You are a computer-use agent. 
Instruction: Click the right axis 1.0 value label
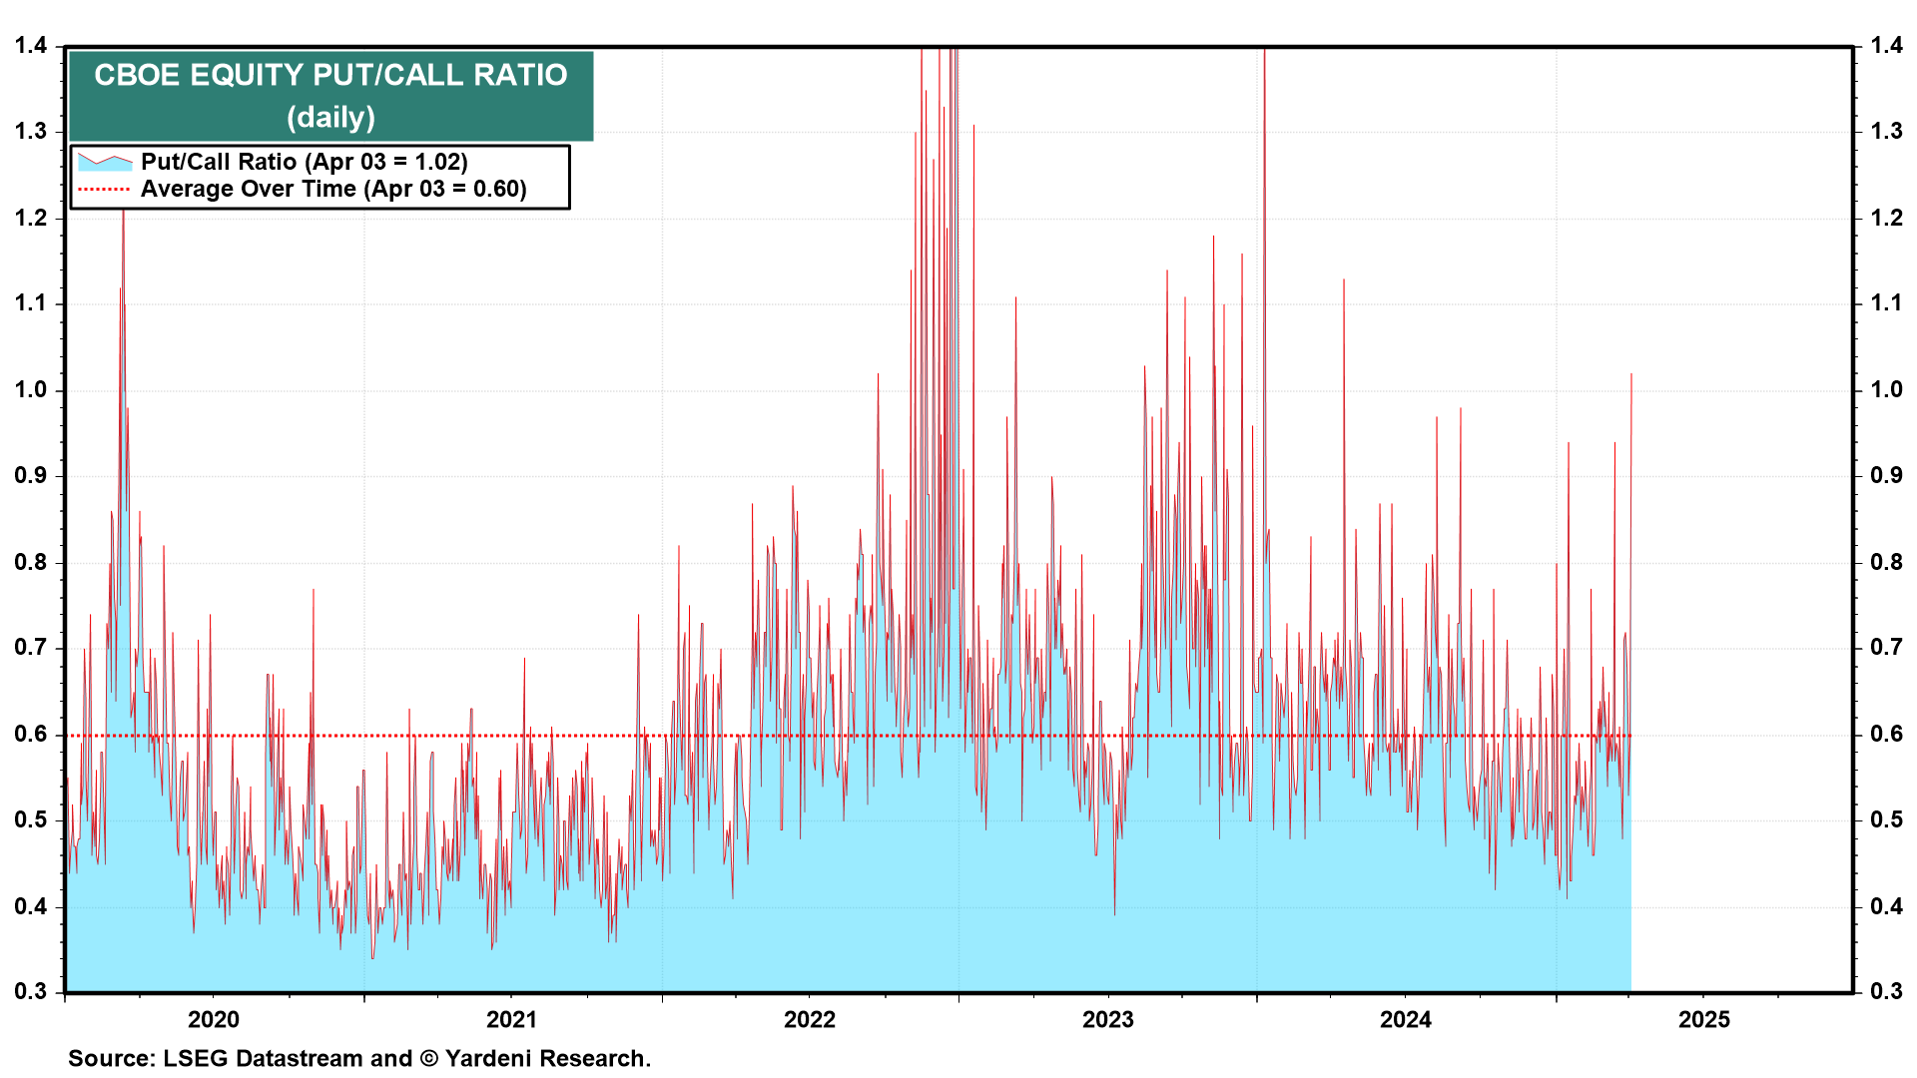pos(1886,389)
